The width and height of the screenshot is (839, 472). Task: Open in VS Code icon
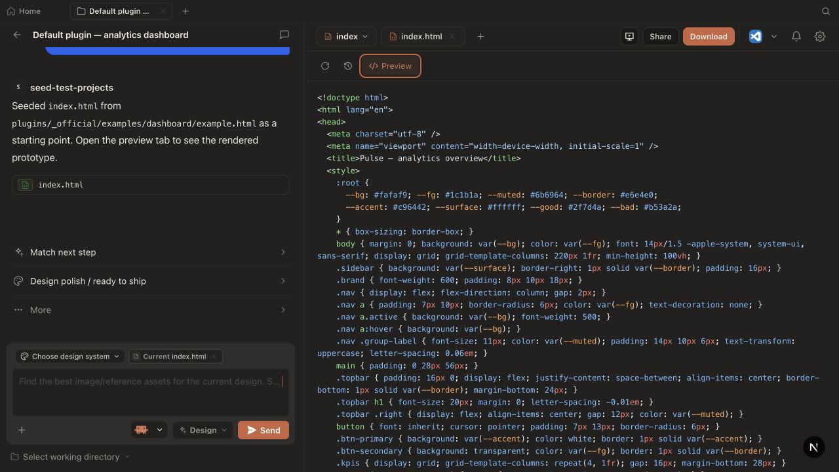pyautogui.click(x=756, y=37)
